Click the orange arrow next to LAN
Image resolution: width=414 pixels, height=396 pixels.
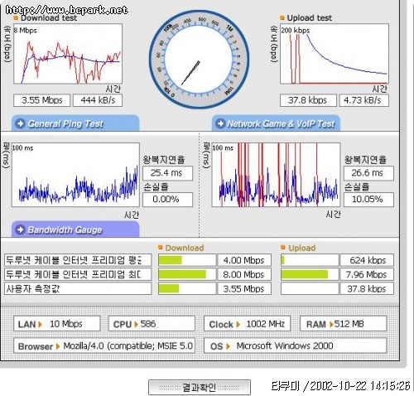click(40, 324)
